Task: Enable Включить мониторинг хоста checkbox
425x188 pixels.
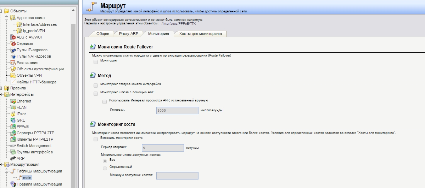Action: (96, 139)
